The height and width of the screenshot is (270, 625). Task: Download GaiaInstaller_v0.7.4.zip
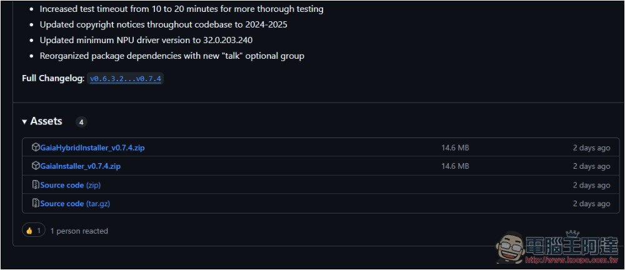click(x=81, y=166)
